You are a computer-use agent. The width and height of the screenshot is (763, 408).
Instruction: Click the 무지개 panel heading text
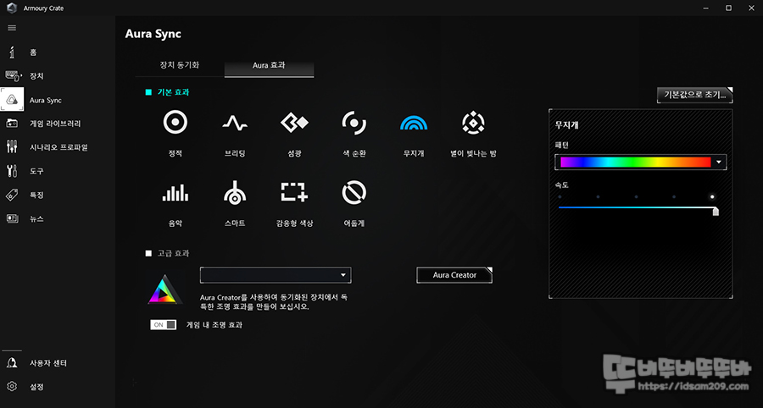coord(566,124)
